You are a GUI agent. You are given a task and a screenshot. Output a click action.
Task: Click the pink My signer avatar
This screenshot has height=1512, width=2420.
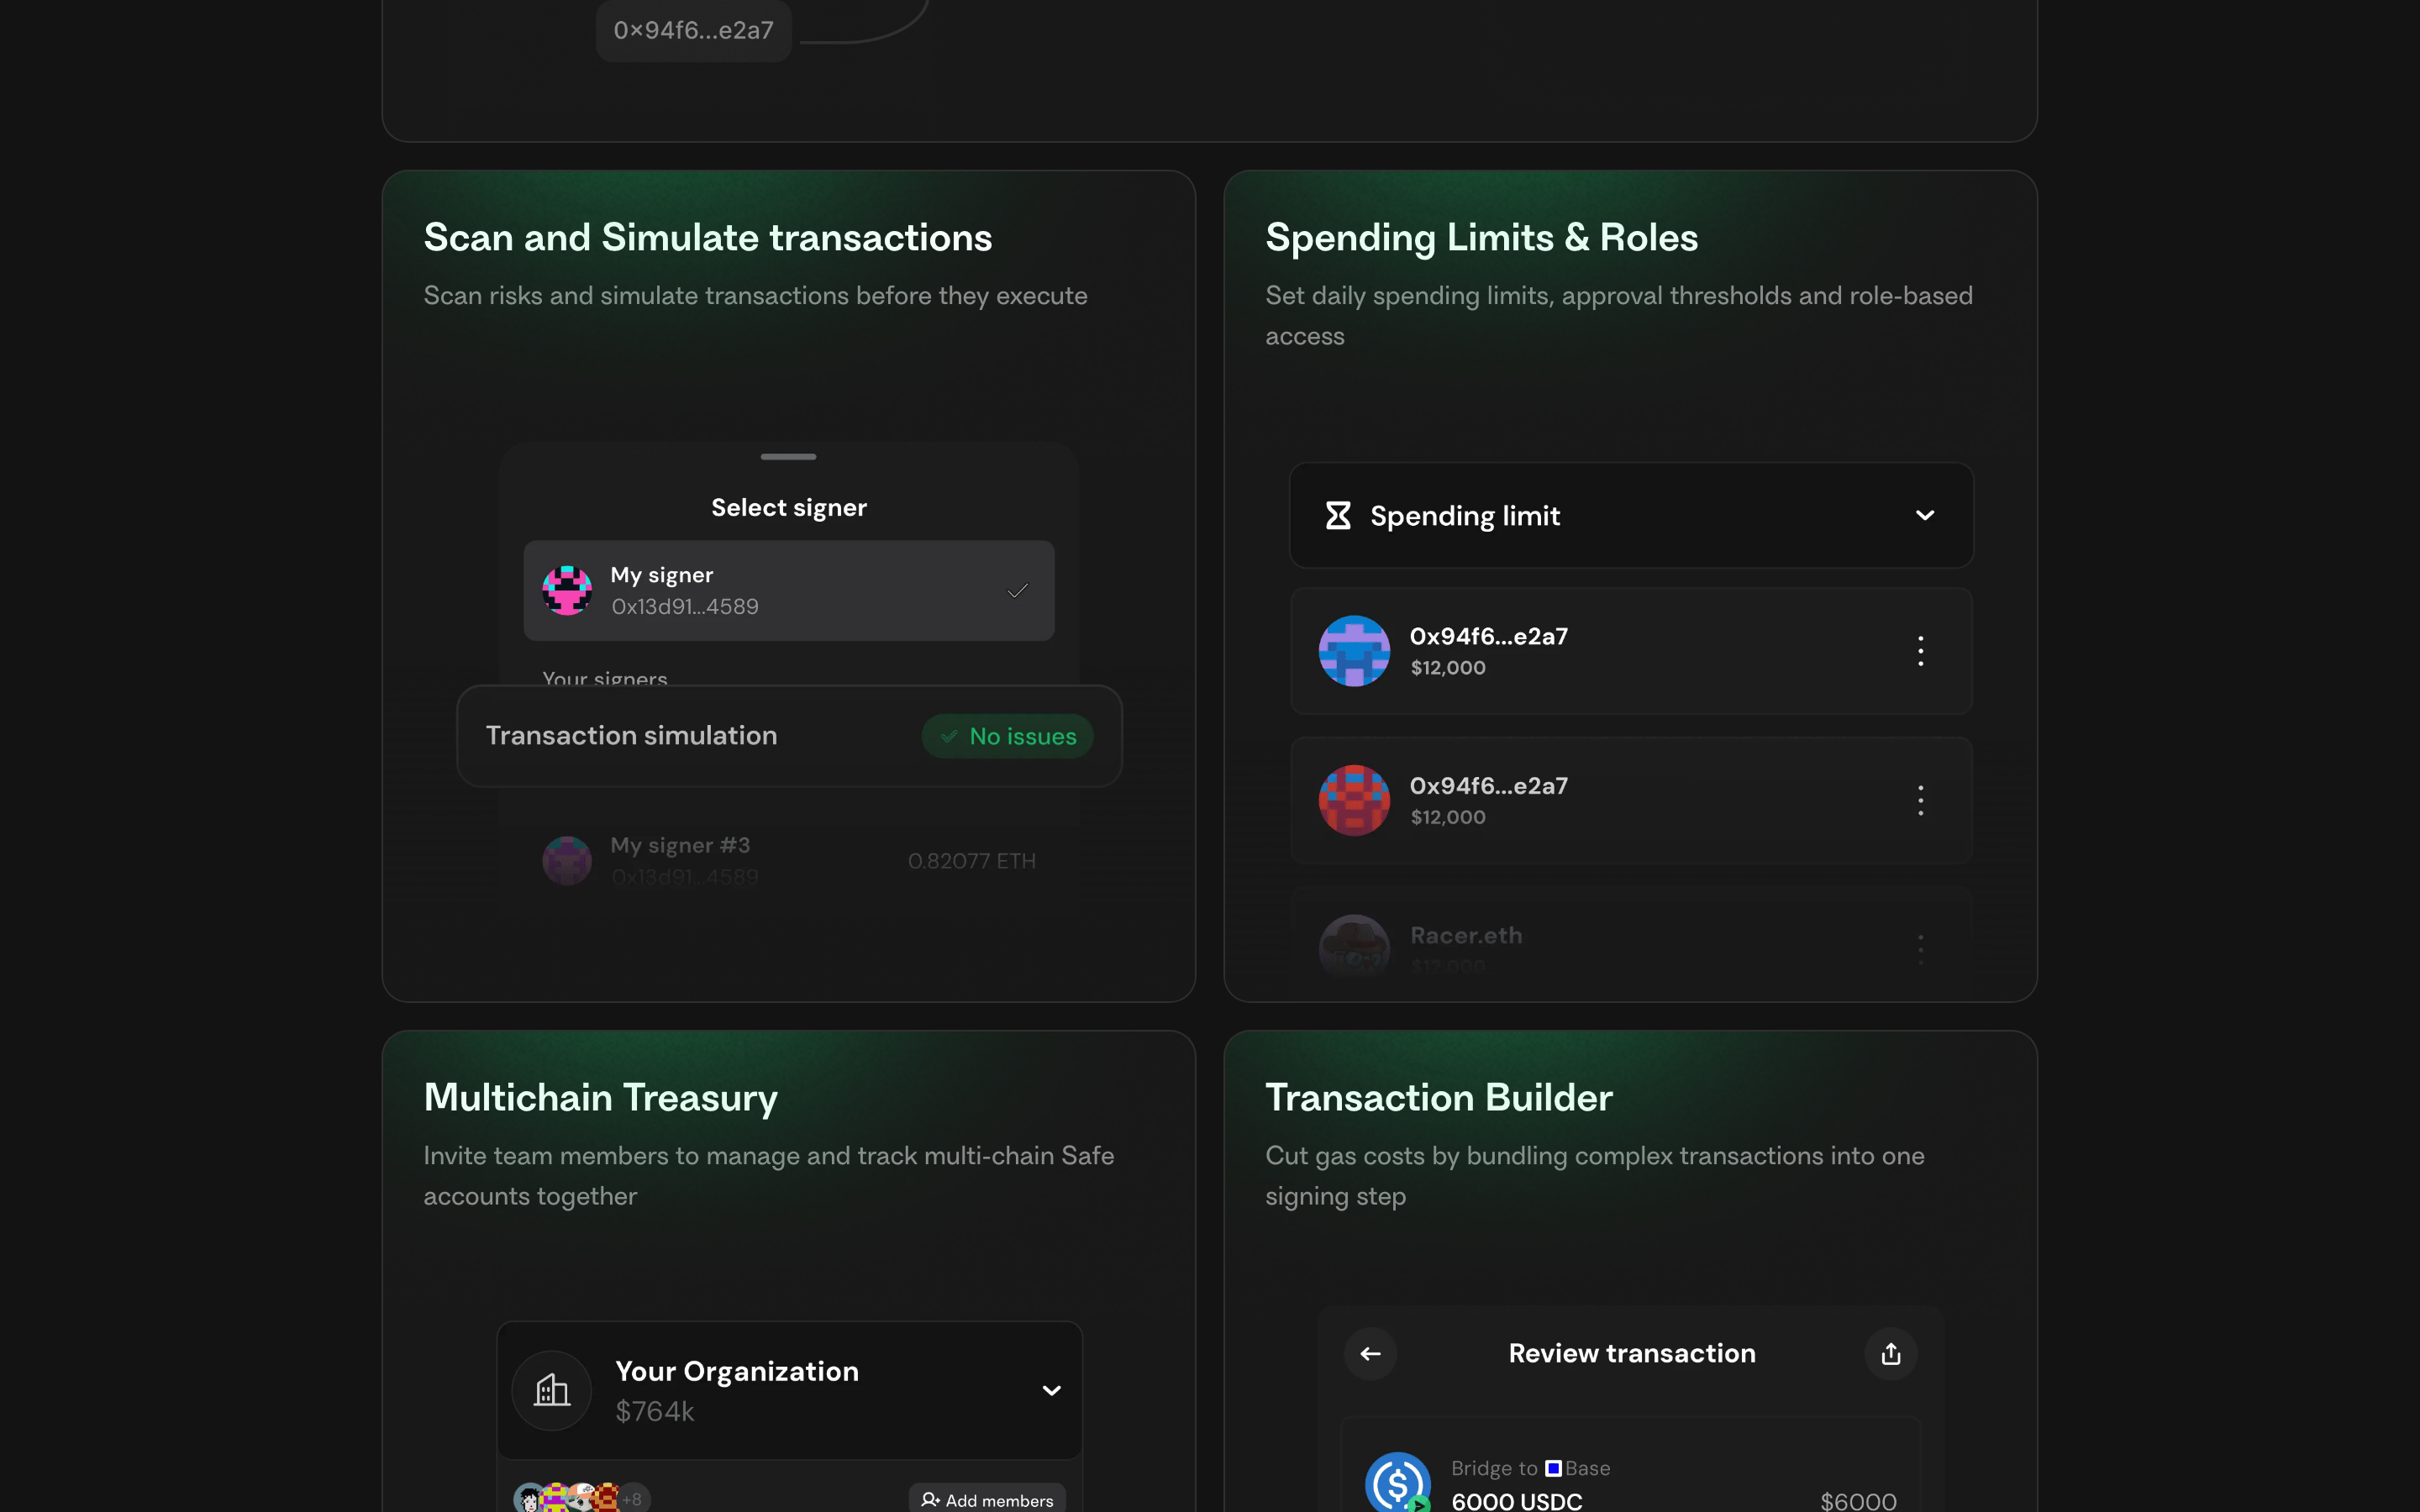(x=567, y=590)
